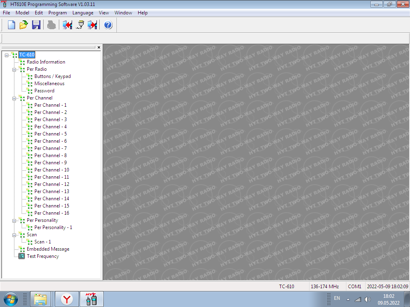Open Embedded Message item
Viewport: 410px width, 307px height.
48,249
